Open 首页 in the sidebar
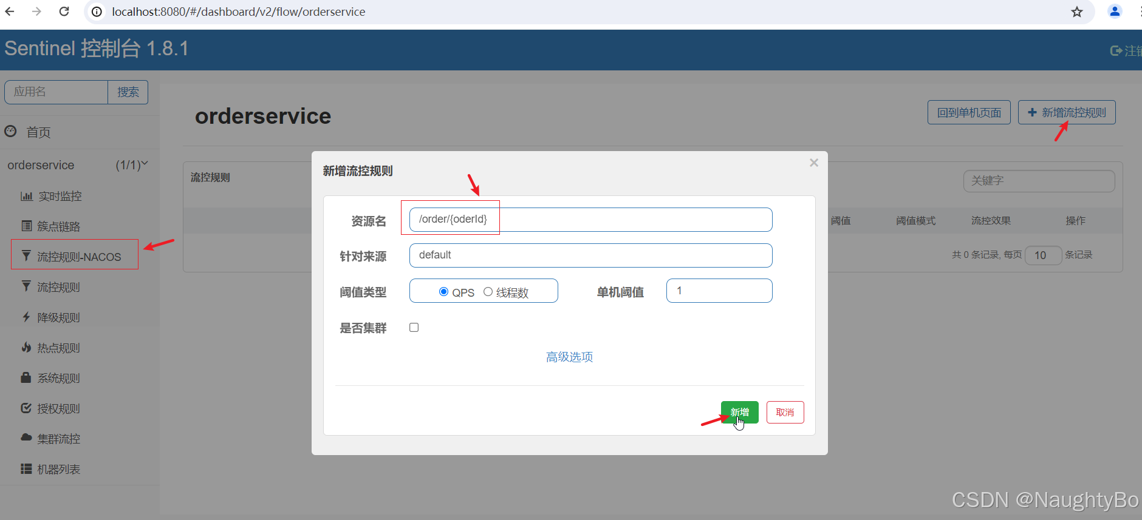The image size is (1142, 520). 38,132
